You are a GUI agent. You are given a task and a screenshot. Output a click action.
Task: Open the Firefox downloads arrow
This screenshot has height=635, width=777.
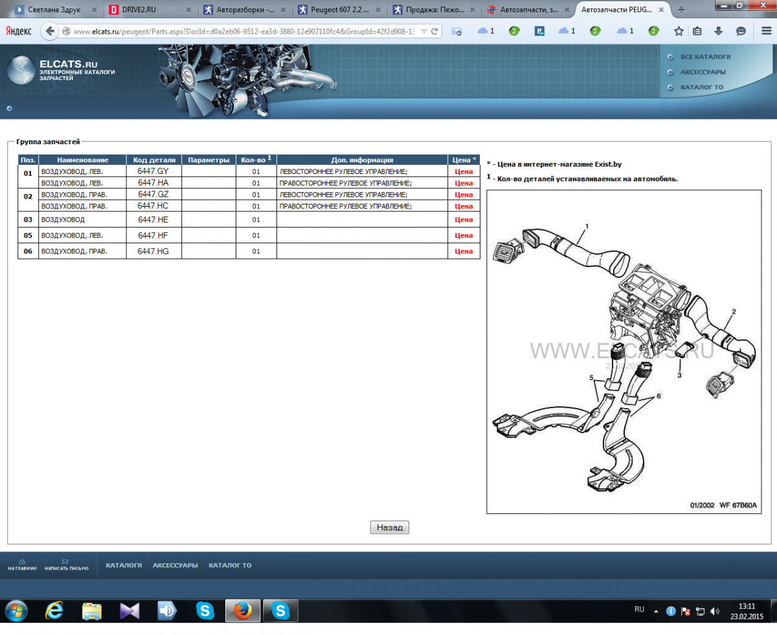718,31
